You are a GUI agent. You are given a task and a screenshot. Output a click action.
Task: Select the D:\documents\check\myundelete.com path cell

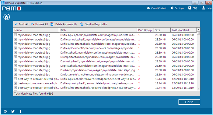pyautogui.click(x=97, y=75)
